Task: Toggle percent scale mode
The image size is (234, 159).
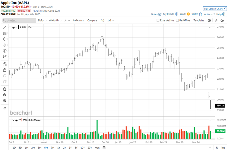Action: [217, 148]
